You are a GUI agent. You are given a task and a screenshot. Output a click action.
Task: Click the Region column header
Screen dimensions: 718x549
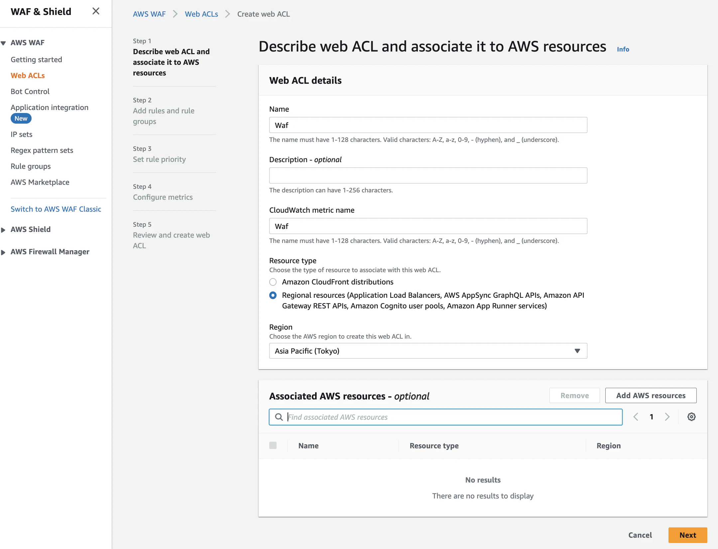point(609,446)
